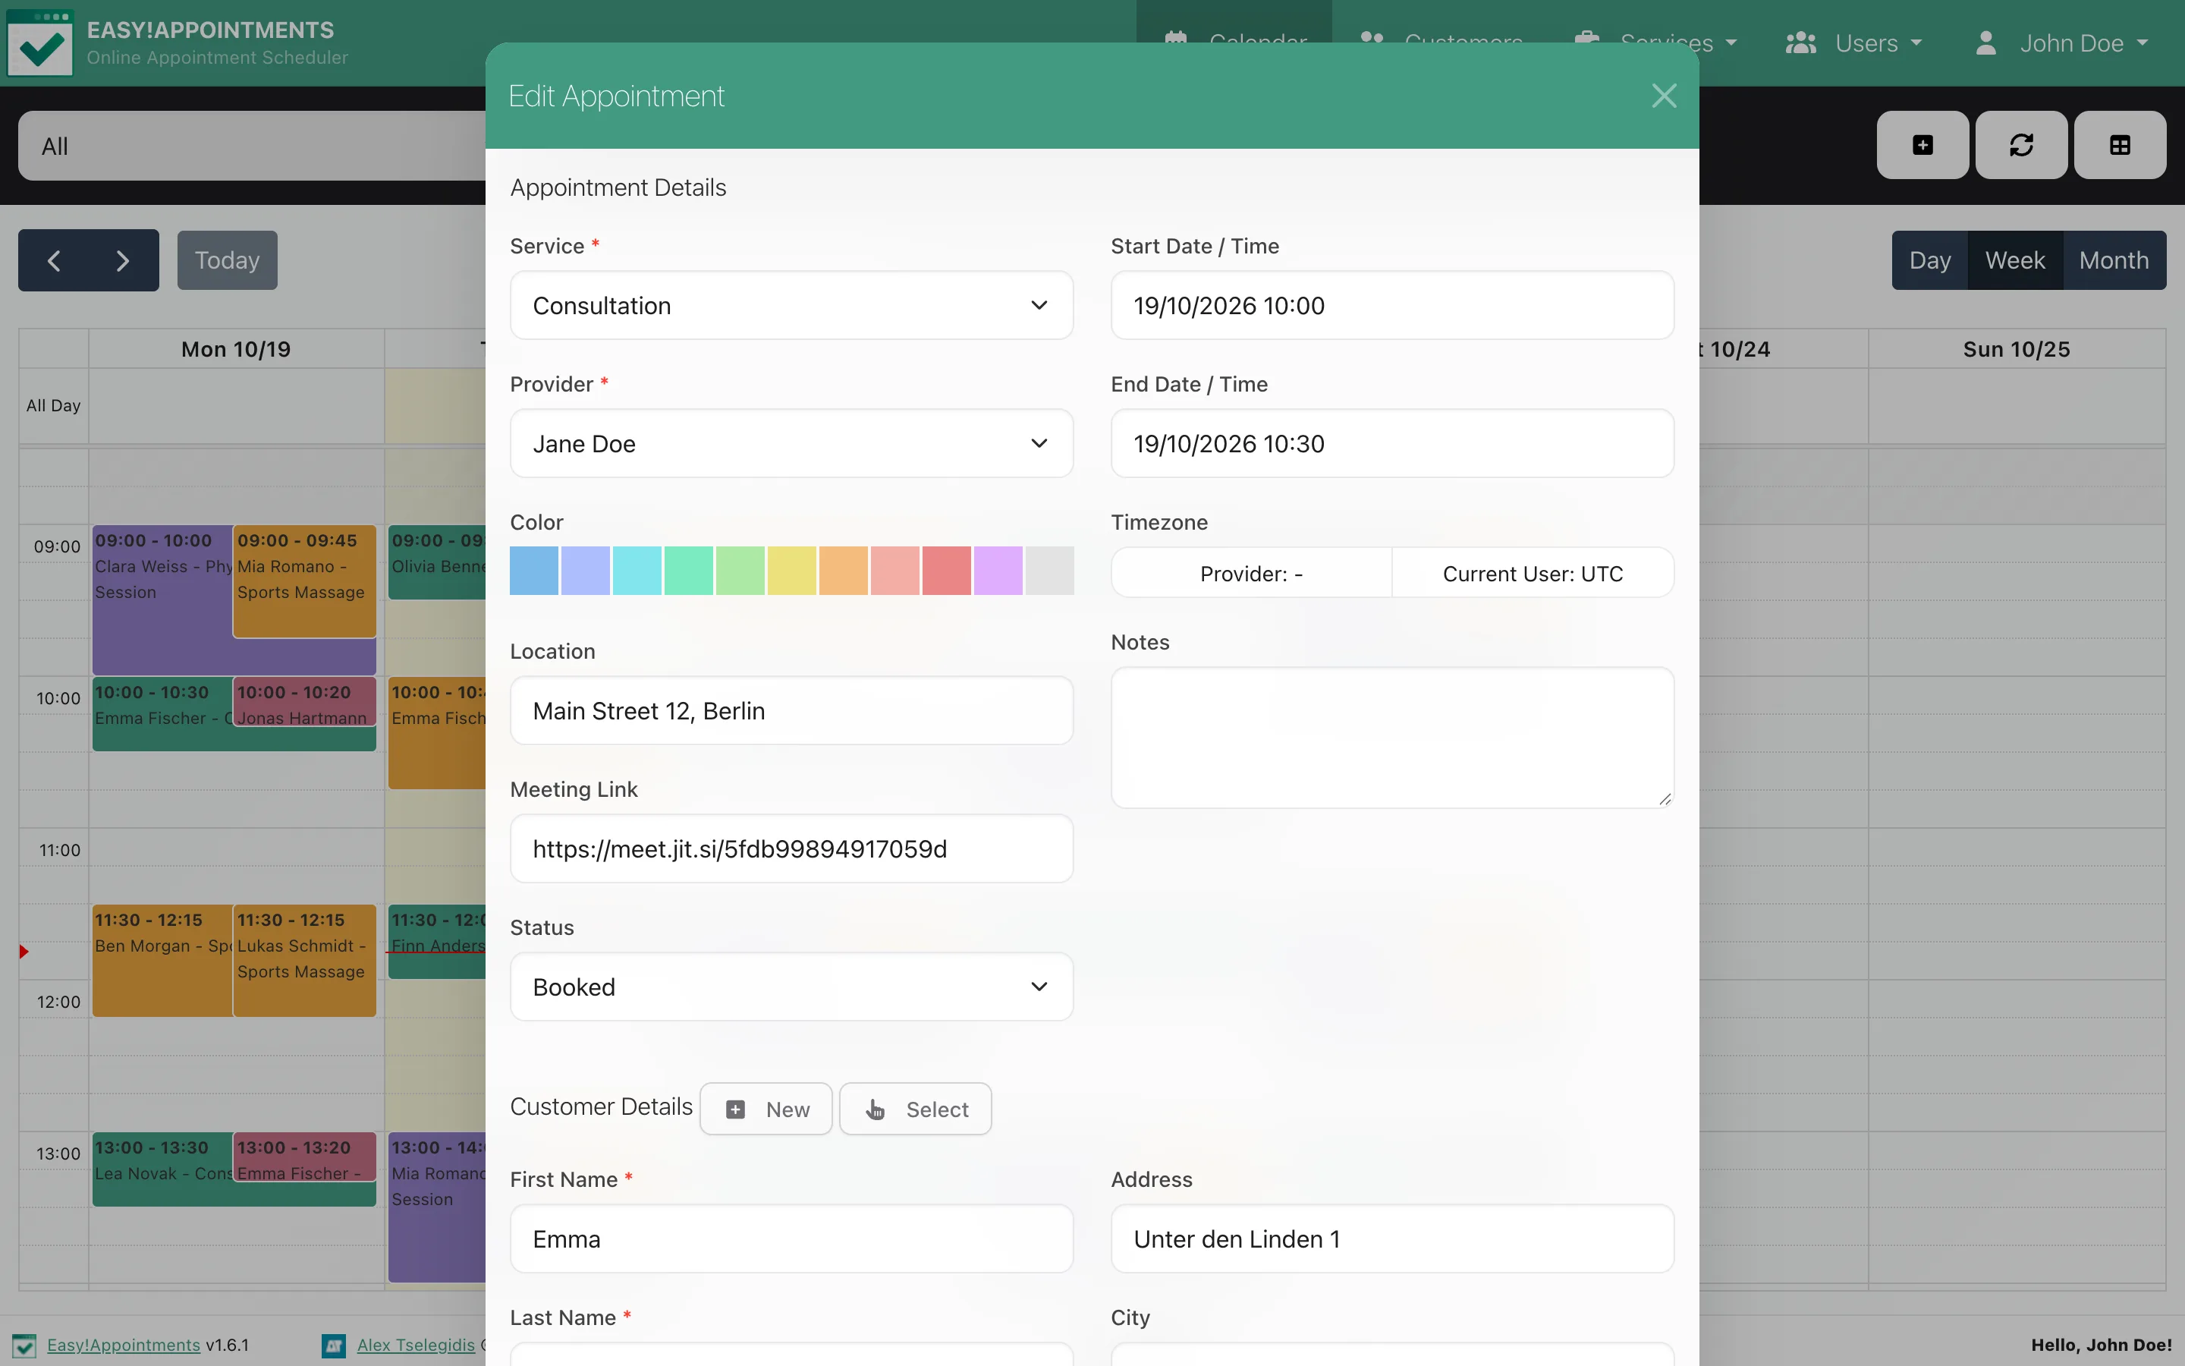Screen dimensions: 2185x1366
Task: Pick the purple color swatch
Action: (x=998, y=571)
